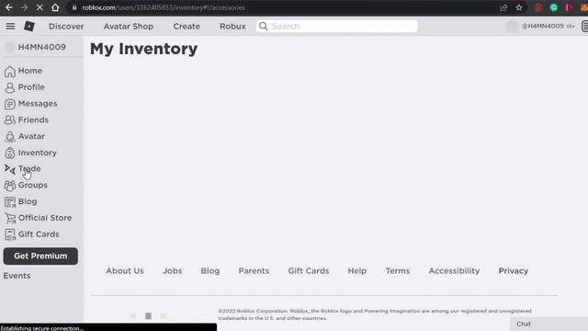
Task: Open Official Store in the sidebar
Action: (45, 218)
